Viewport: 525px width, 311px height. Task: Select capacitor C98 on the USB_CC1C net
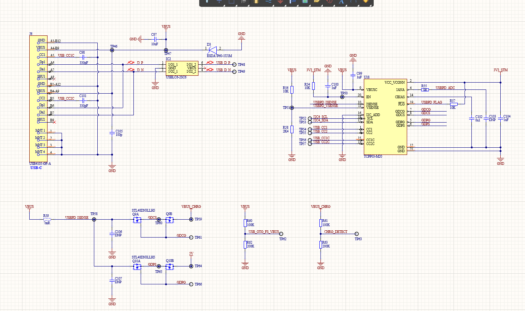pos(83,57)
